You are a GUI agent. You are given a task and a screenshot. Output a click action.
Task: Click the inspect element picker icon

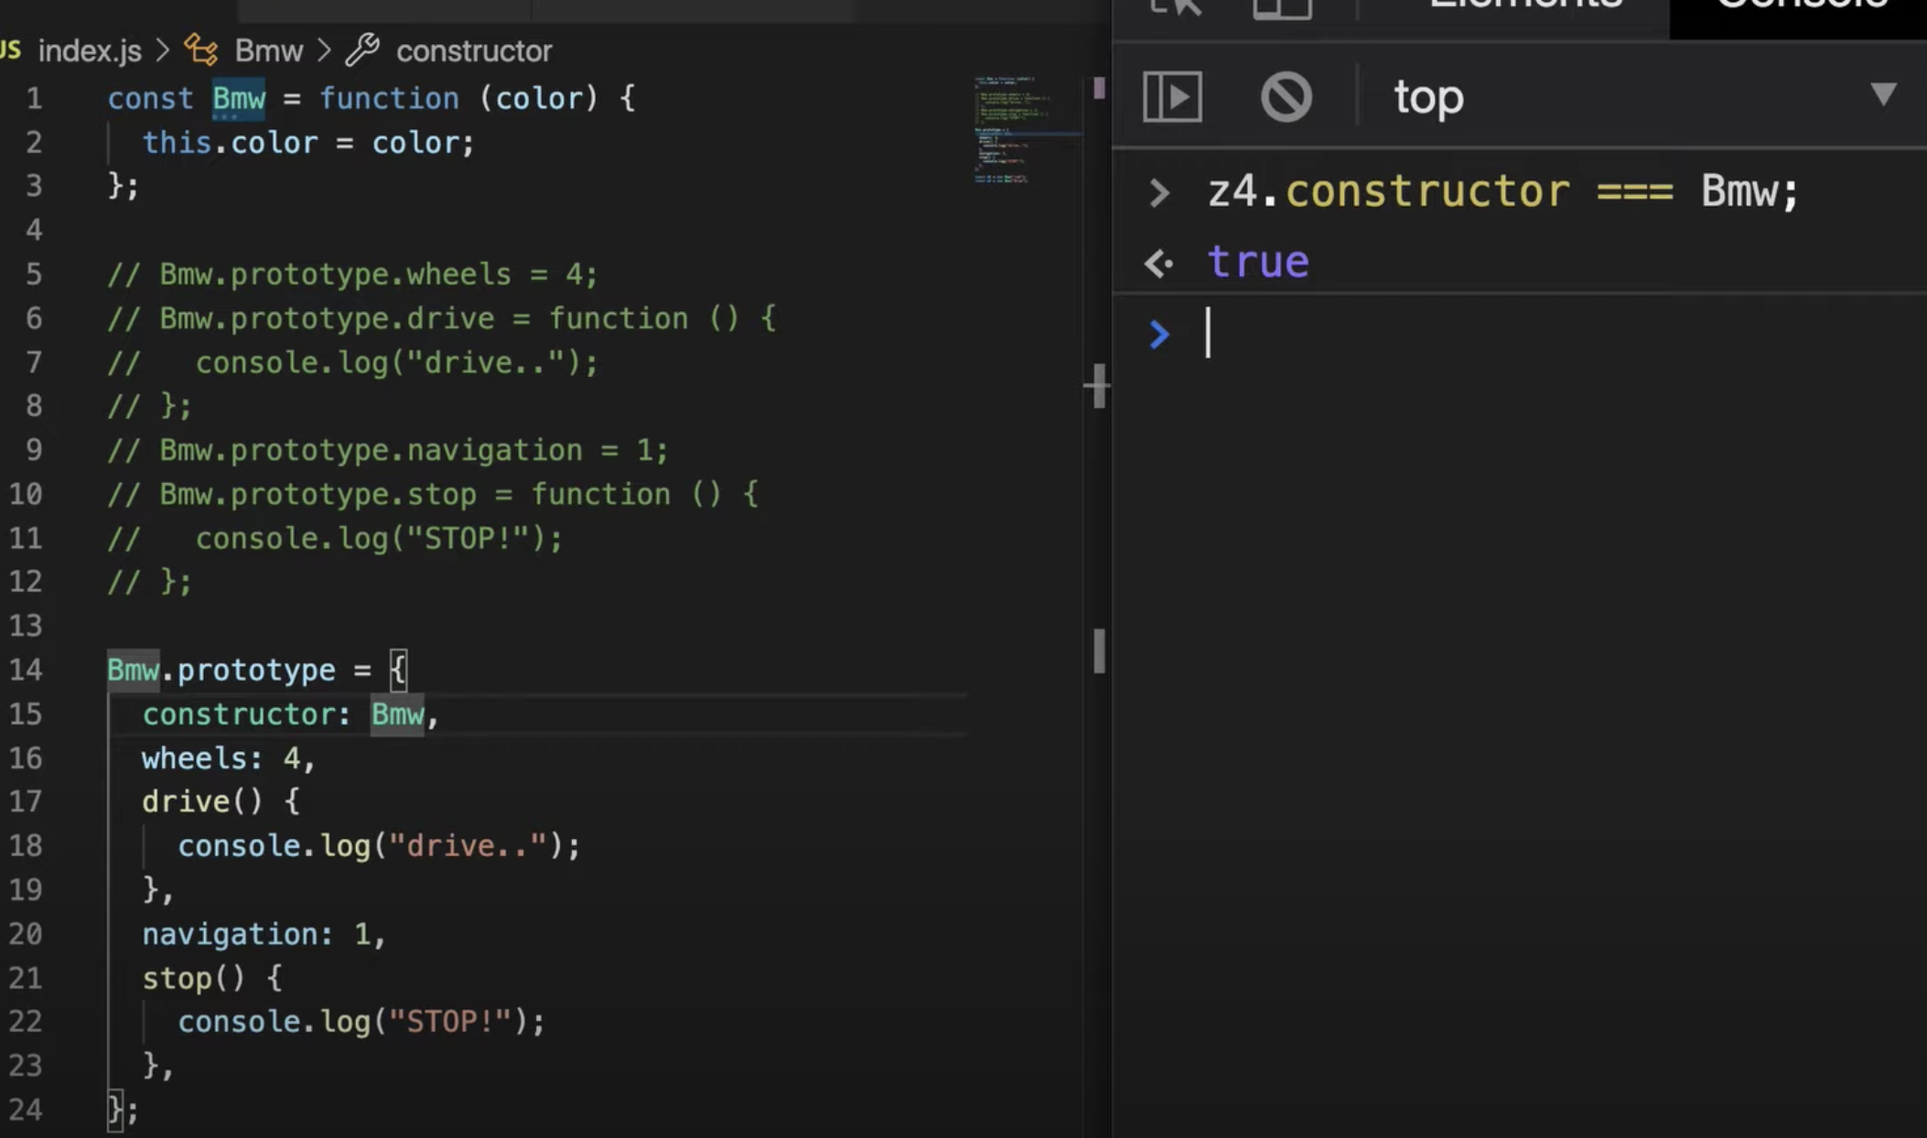coord(1176,7)
